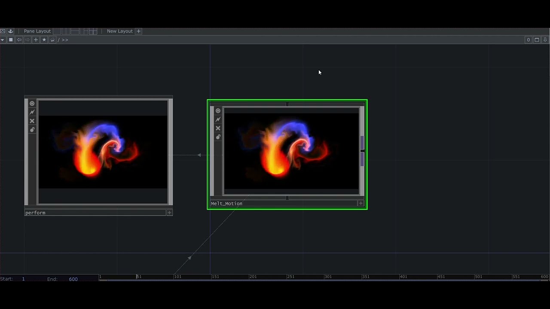Jump timeline to frame 301 marker
The width and height of the screenshot is (550, 309).
tap(328, 277)
